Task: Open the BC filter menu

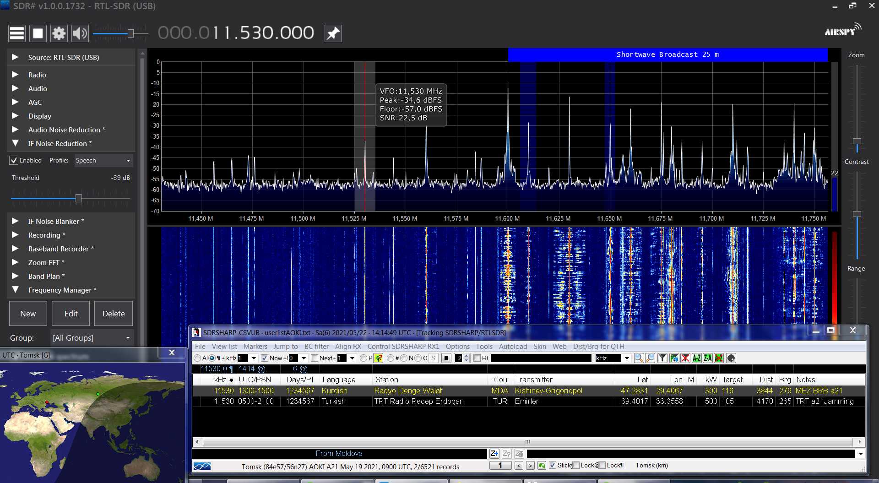Action: (x=316, y=346)
